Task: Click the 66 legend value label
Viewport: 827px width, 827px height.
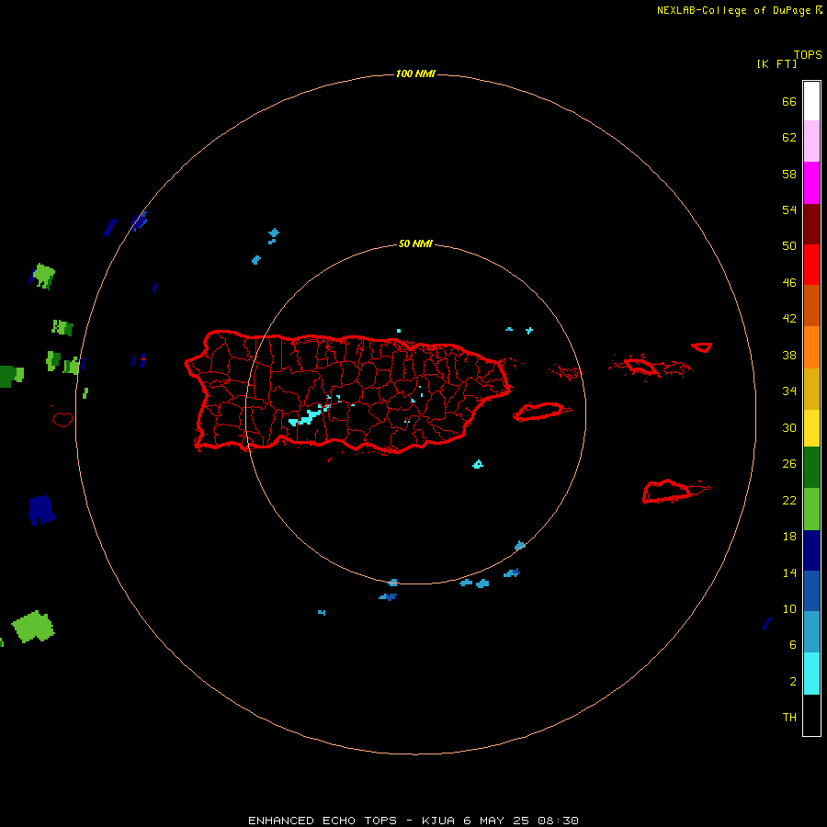Action: coord(789,101)
